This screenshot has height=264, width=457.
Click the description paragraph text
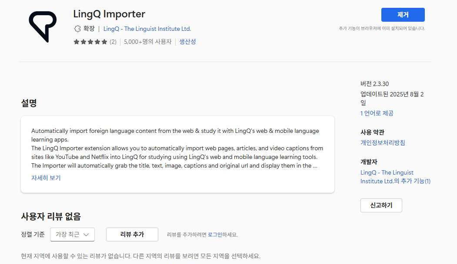(x=177, y=148)
